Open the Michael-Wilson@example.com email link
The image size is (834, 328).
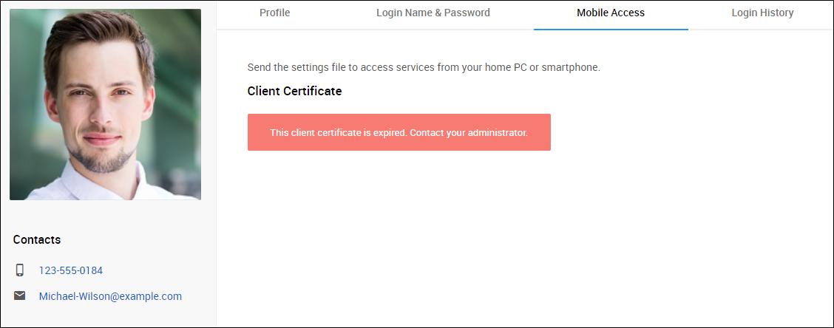110,296
